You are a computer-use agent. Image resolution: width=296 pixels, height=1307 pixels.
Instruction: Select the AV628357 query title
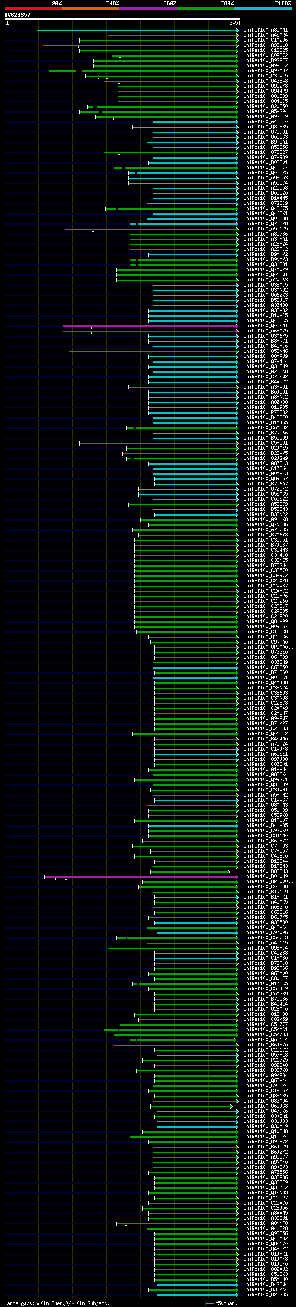17,15
